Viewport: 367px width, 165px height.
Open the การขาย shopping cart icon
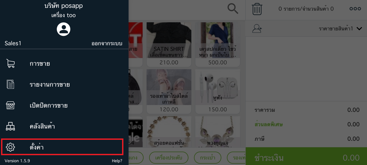(x=10, y=64)
